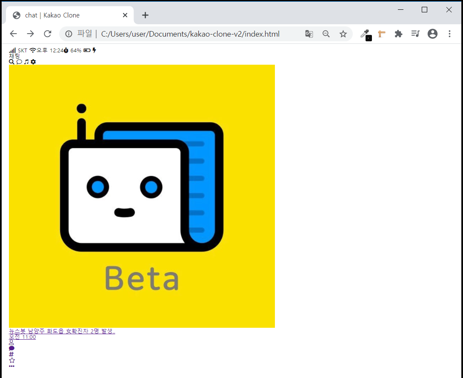Screen dimensions: 463x378
Task: Click the SKT carrier text
Action: 23,51
